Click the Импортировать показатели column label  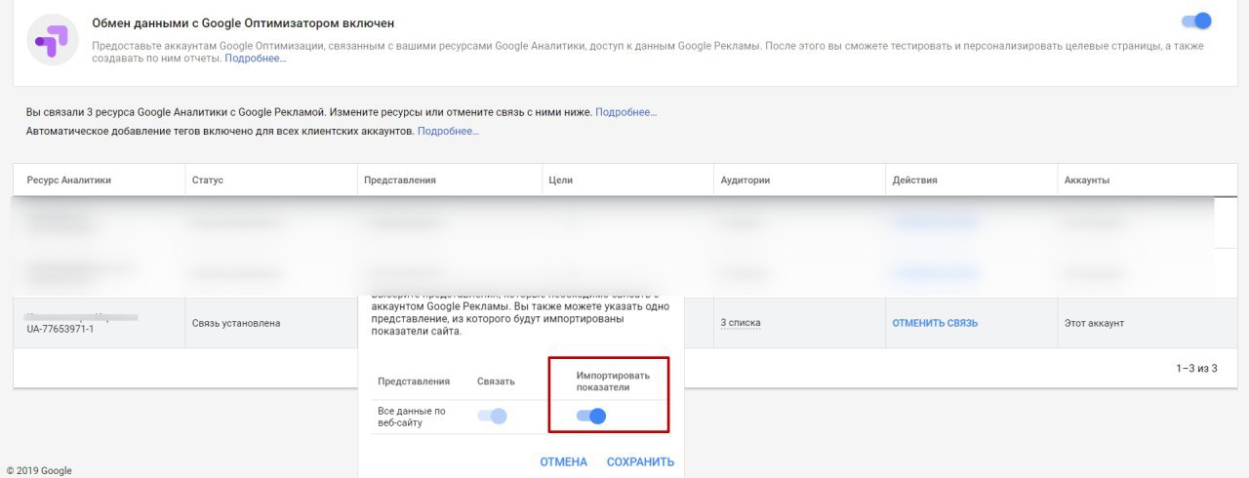coord(613,381)
